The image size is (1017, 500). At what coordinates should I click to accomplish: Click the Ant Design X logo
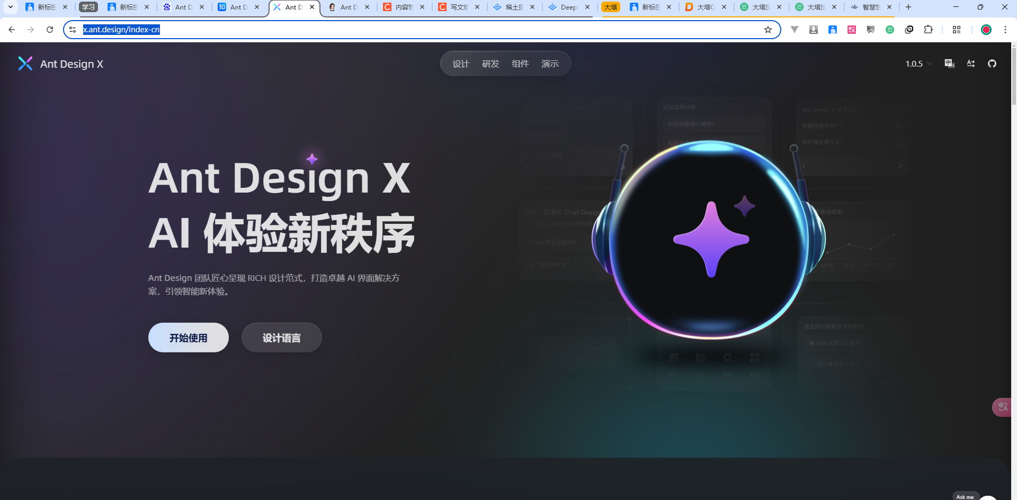click(x=60, y=63)
